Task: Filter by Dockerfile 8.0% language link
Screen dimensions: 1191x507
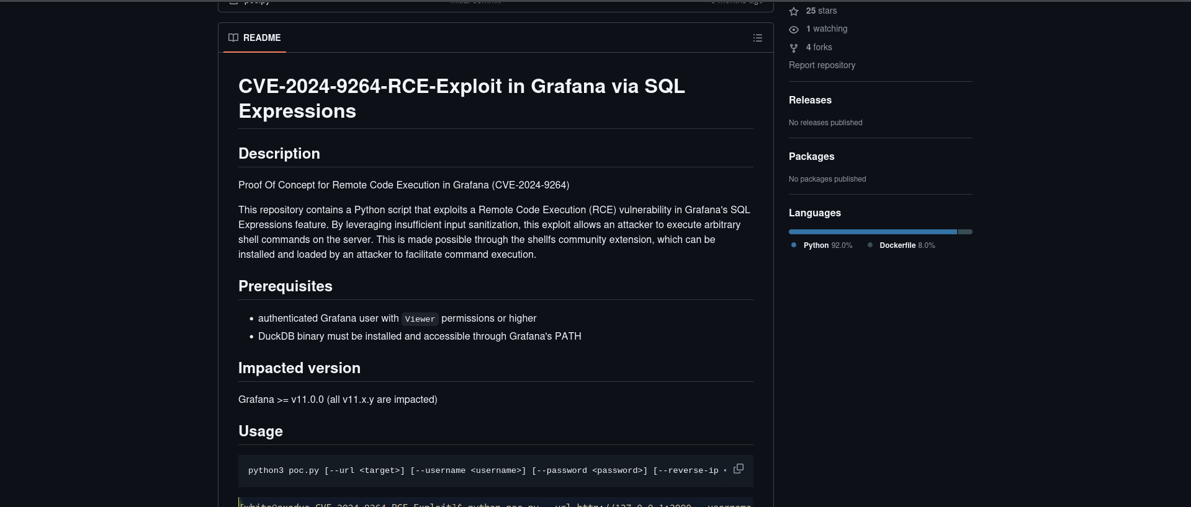Action: click(907, 245)
